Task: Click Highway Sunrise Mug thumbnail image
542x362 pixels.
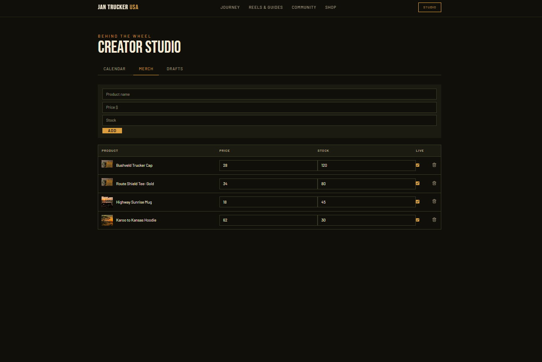Action: point(107,202)
